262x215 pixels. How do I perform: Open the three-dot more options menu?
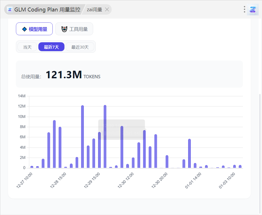[245, 10]
